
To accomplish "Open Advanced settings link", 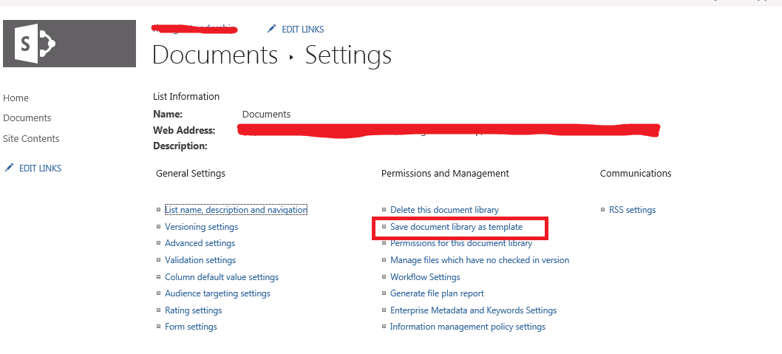I will point(200,243).
